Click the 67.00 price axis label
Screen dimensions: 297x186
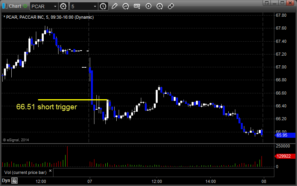281,67
